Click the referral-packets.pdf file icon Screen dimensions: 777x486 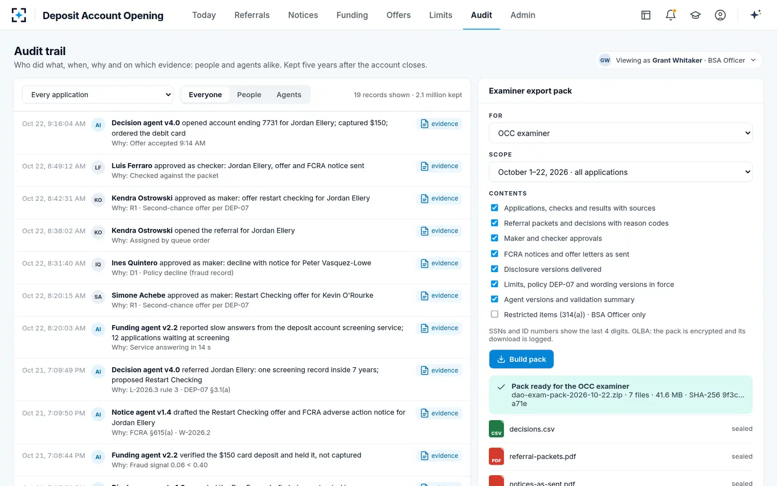(496, 456)
